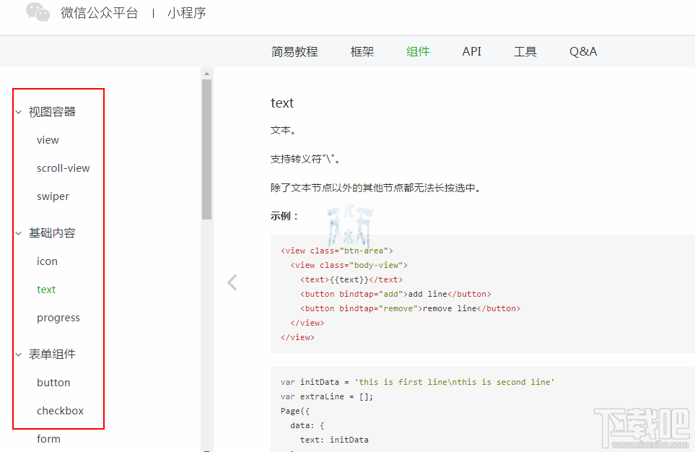Screen dimensions: 695x452
Task: Open the swiper component page
Action: [x=53, y=196]
